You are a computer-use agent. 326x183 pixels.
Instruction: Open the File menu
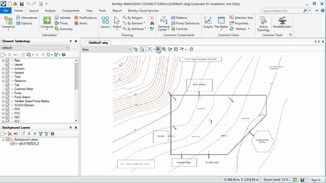6,11
